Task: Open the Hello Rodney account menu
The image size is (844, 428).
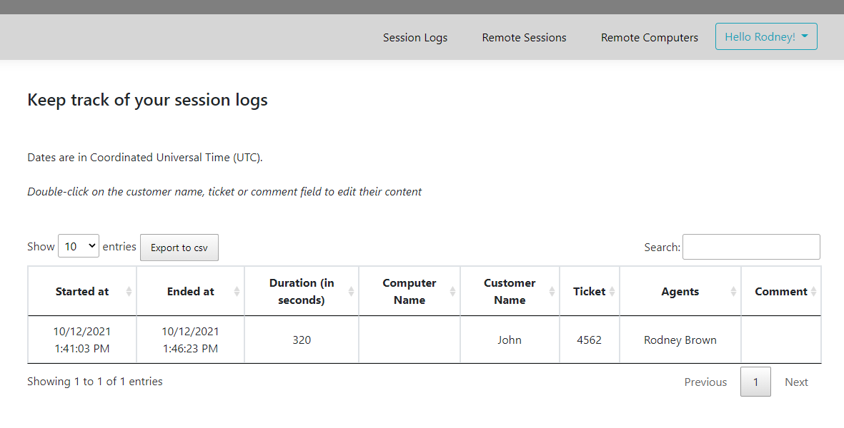Action: pyautogui.click(x=766, y=36)
